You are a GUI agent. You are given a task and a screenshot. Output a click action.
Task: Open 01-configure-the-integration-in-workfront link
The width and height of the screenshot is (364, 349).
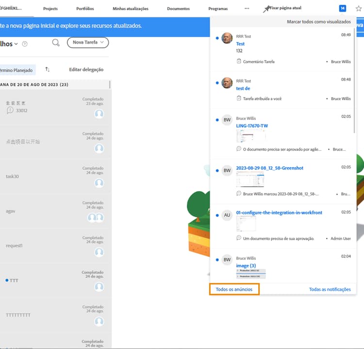[279, 212]
